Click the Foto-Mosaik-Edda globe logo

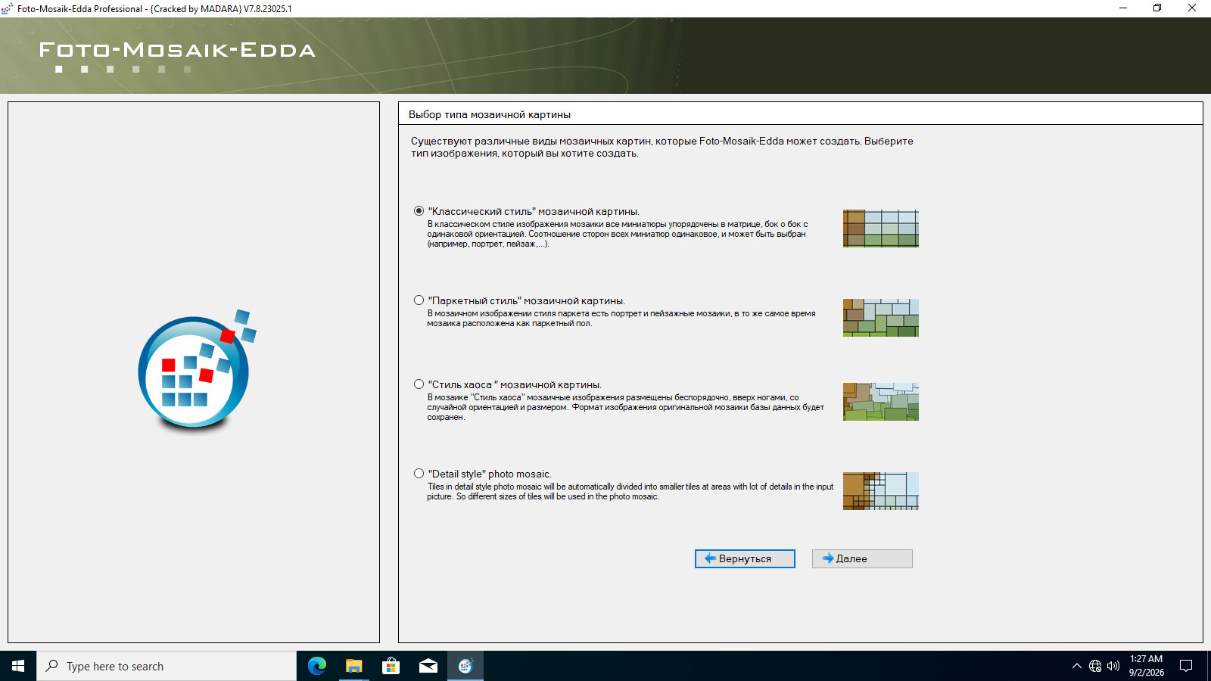click(x=196, y=371)
